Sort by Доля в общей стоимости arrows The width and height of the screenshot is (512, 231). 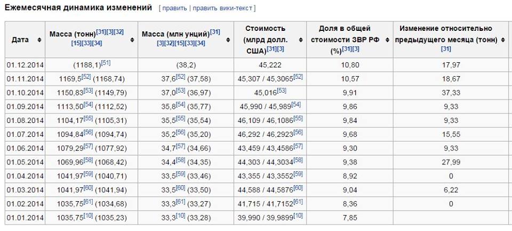tap(388, 40)
